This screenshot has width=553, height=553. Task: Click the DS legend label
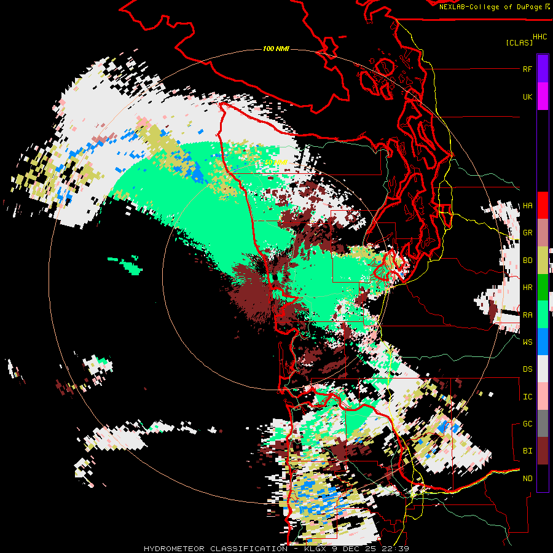tap(527, 369)
